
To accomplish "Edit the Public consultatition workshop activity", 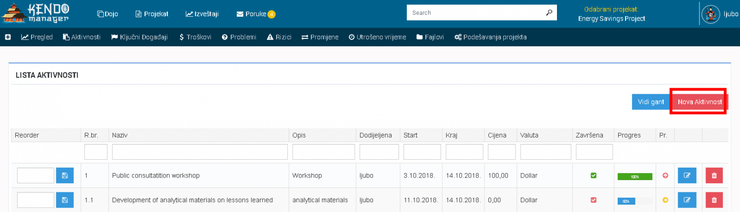I will 687,176.
